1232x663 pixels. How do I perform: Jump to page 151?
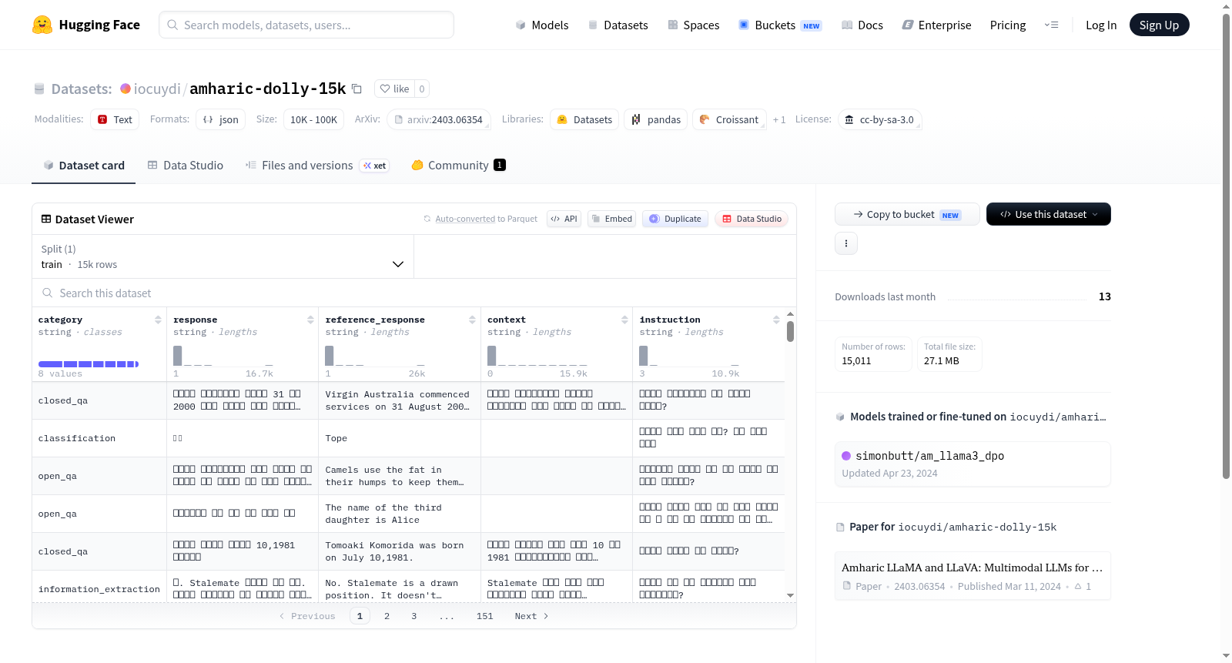tap(484, 616)
